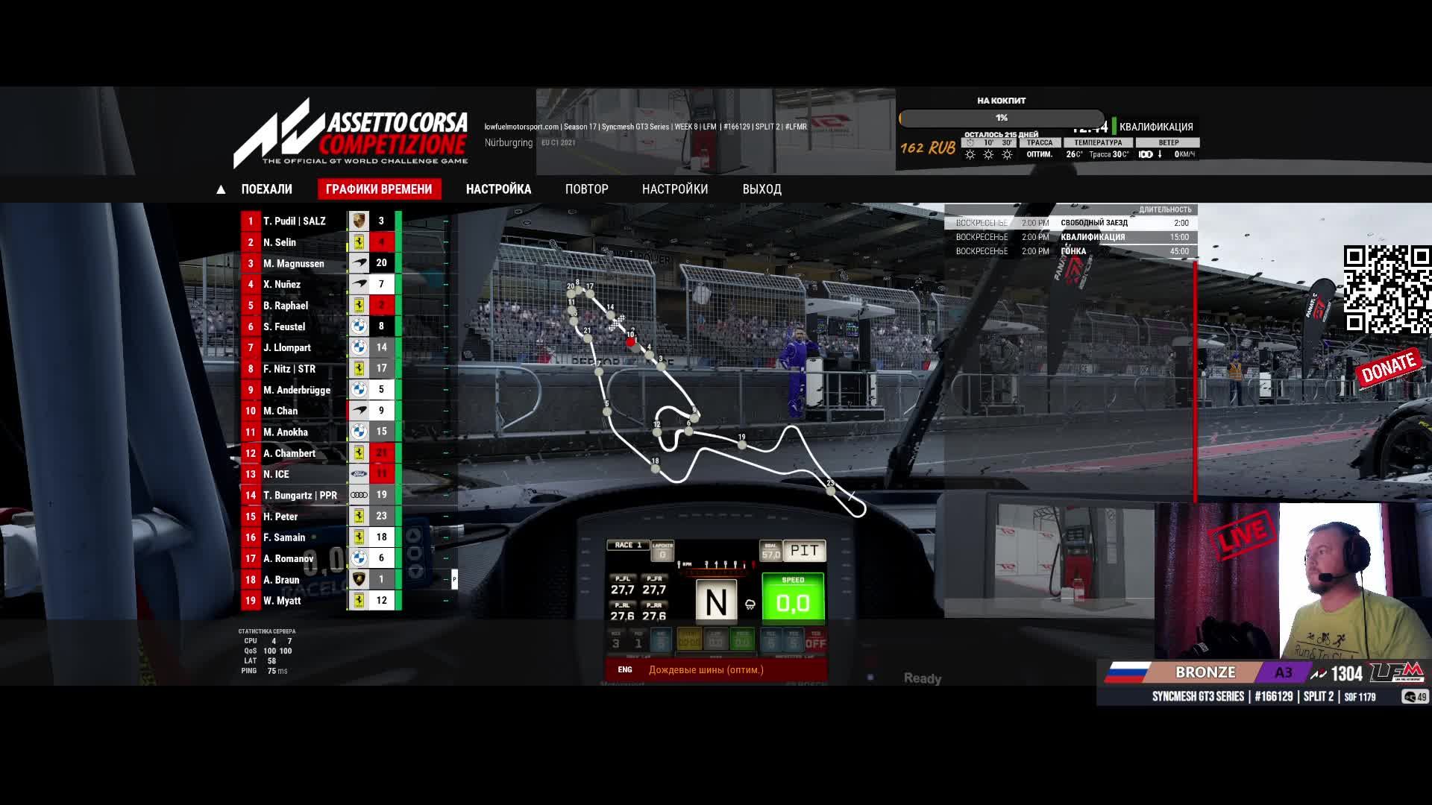Click the rain cloud icon on dashboard
This screenshot has width=1432, height=805.
tap(750, 604)
